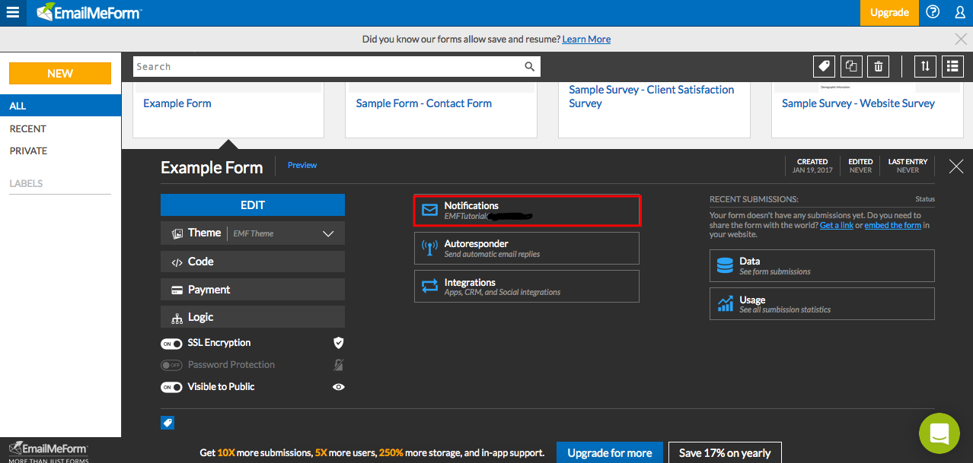Toggle SSL Encryption switch
Viewport: 973px width, 463px height.
tap(171, 344)
